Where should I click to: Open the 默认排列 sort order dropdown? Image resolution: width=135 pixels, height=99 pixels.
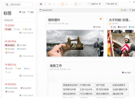pos(111,4)
